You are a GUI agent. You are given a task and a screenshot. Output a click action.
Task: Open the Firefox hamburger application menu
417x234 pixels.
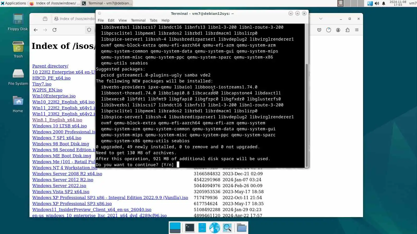point(357,30)
